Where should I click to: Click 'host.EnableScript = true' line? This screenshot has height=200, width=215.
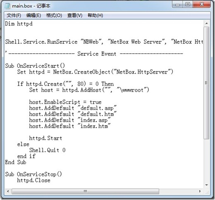click(65, 102)
